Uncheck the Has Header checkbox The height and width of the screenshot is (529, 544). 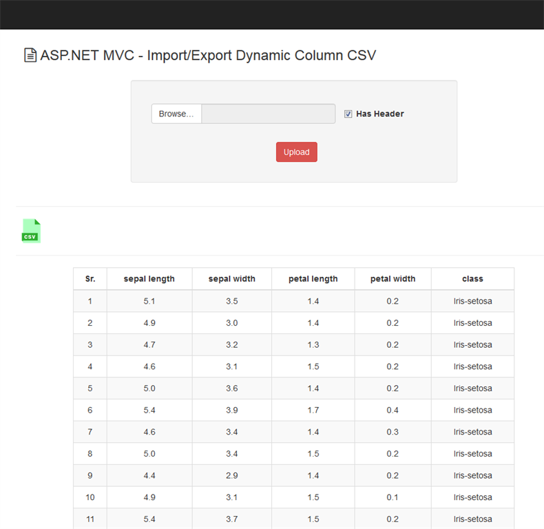point(348,114)
